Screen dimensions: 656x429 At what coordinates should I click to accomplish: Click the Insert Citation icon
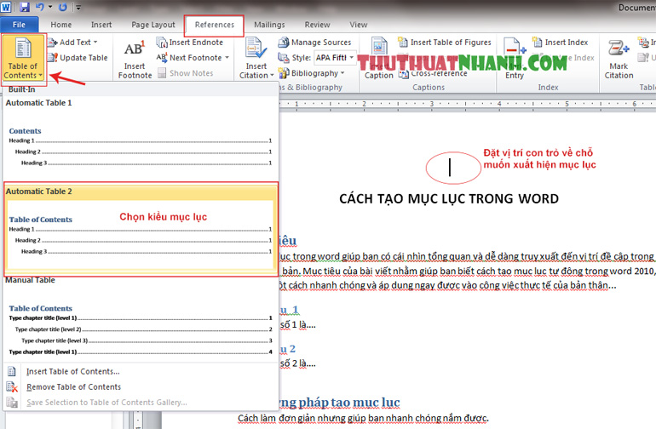coord(256,49)
